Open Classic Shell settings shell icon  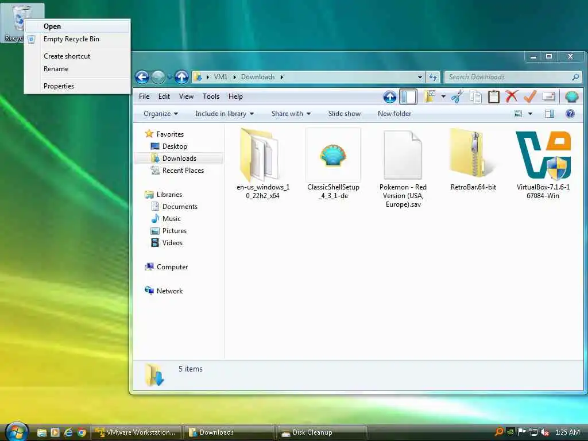pyautogui.click(x=571, y=96)
